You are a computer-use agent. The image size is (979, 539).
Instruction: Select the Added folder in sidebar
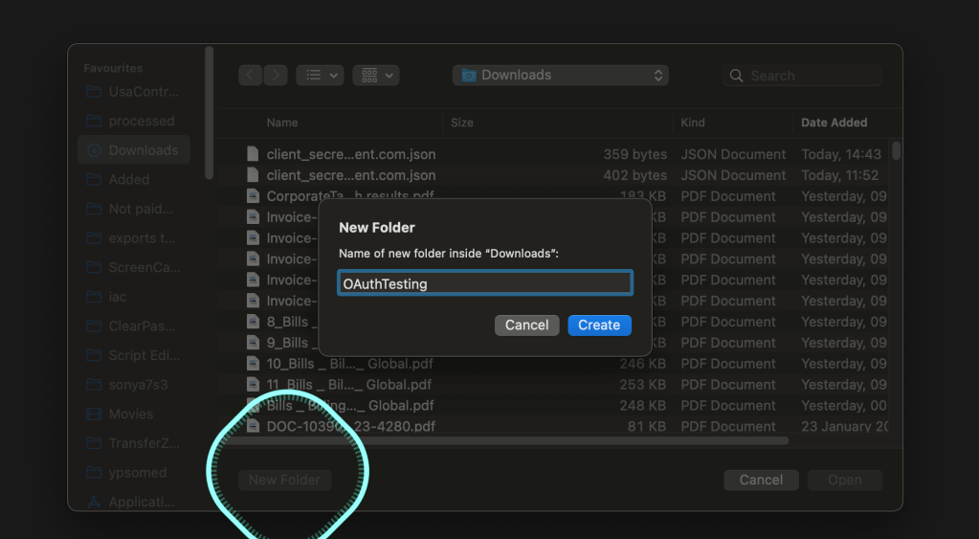tap(134, 179)
